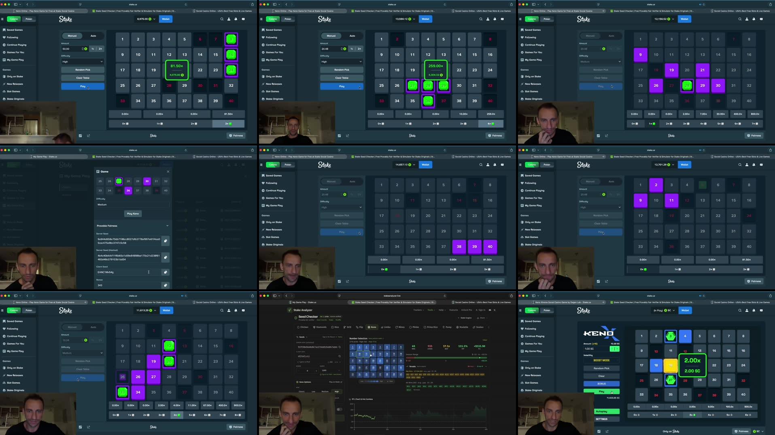Select Manual mode in 8,975.00 balance window
Viewport: 775px width, 435px height.
72,36
